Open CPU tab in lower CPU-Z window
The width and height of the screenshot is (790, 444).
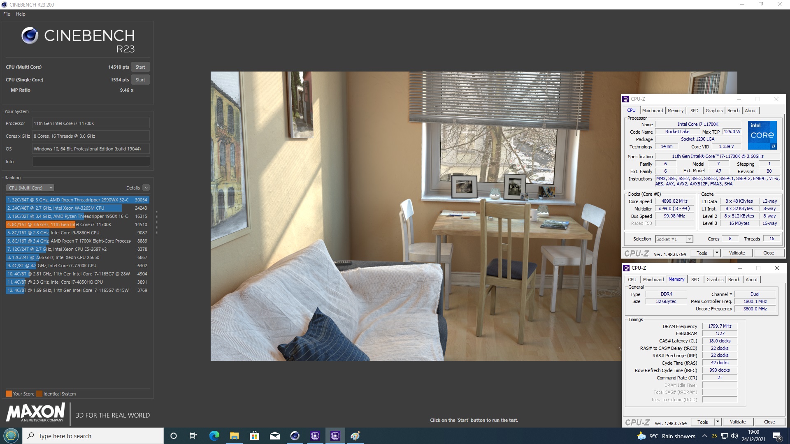632,280
